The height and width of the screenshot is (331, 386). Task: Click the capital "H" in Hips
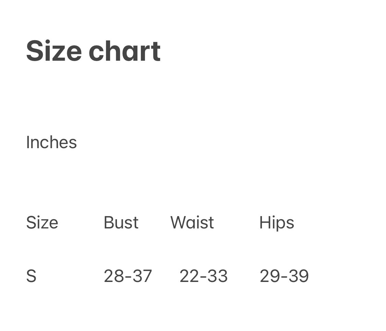264,223
